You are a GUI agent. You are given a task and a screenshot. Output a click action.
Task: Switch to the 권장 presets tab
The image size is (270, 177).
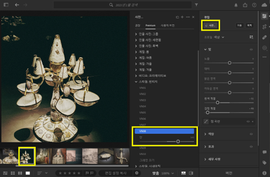pyautogui.click(x=138, y=26)
